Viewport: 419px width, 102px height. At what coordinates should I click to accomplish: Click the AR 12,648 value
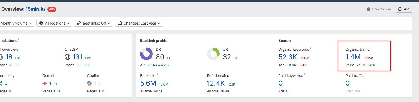coord(151,65)
